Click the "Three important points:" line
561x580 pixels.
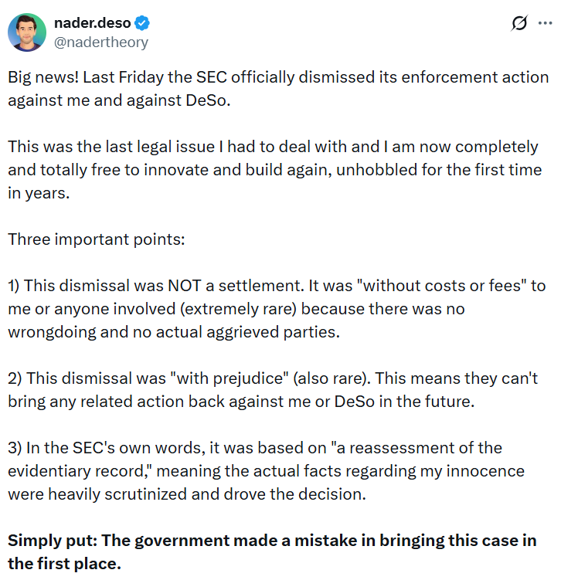97,239
